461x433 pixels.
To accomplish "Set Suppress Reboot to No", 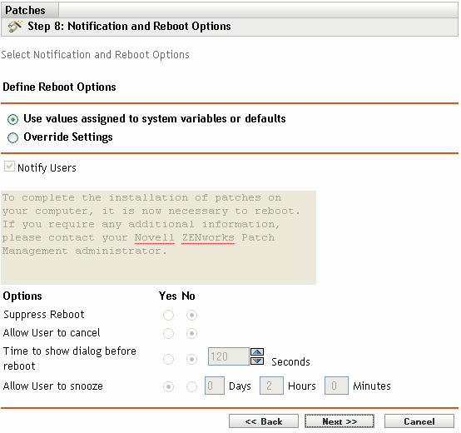I will coord(191,316).
